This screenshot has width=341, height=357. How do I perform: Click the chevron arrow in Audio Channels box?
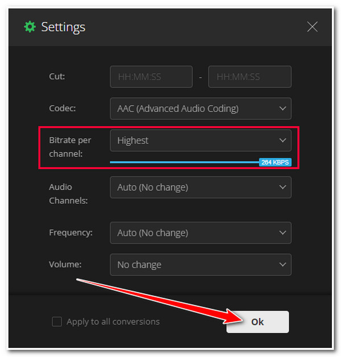(x=282, y=187)
